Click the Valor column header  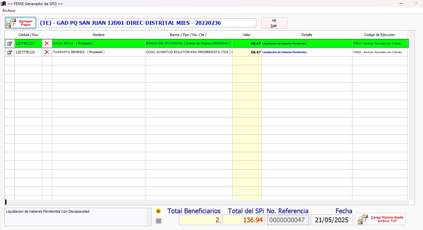click(247, 35)
